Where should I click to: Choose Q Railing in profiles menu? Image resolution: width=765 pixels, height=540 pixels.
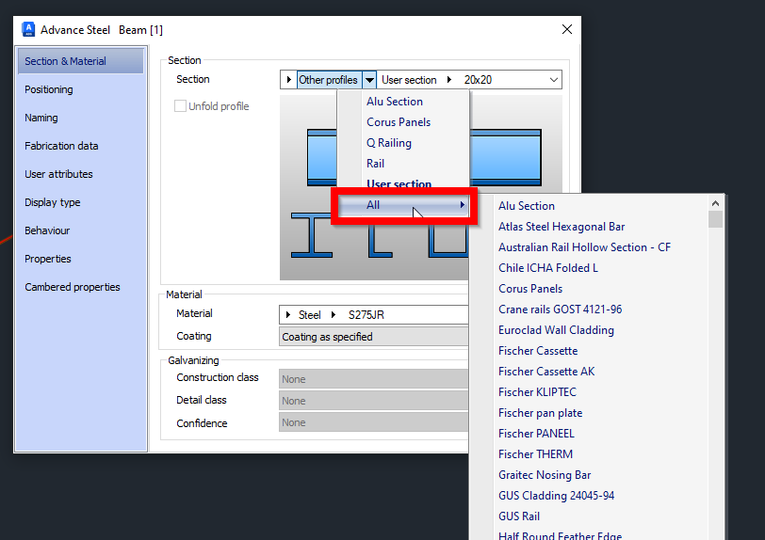coord(403,143)
